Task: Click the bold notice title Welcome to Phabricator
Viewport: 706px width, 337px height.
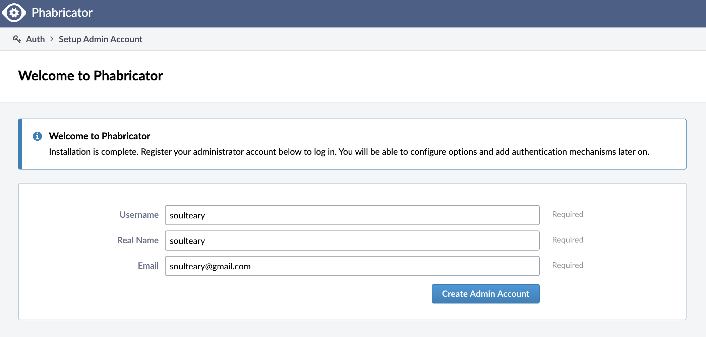Action: click(x=100, y=136)
